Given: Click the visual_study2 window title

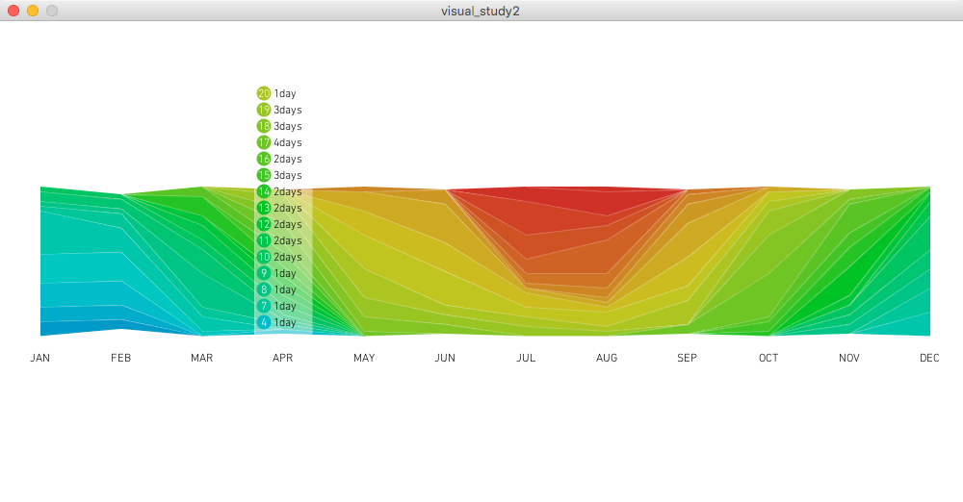Looking at the screenshot, I should click(481, 11).
